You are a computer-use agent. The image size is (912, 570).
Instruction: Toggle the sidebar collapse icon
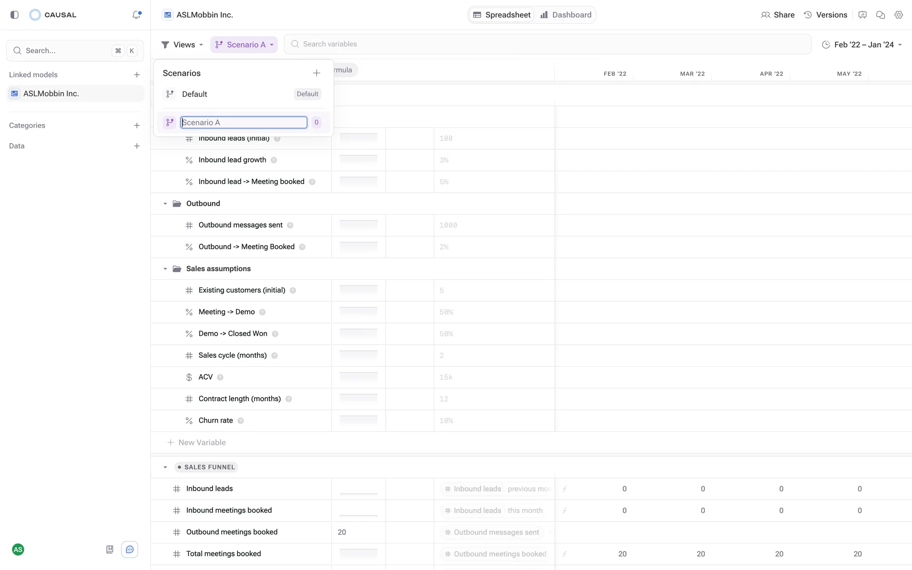tap(14, 15)
